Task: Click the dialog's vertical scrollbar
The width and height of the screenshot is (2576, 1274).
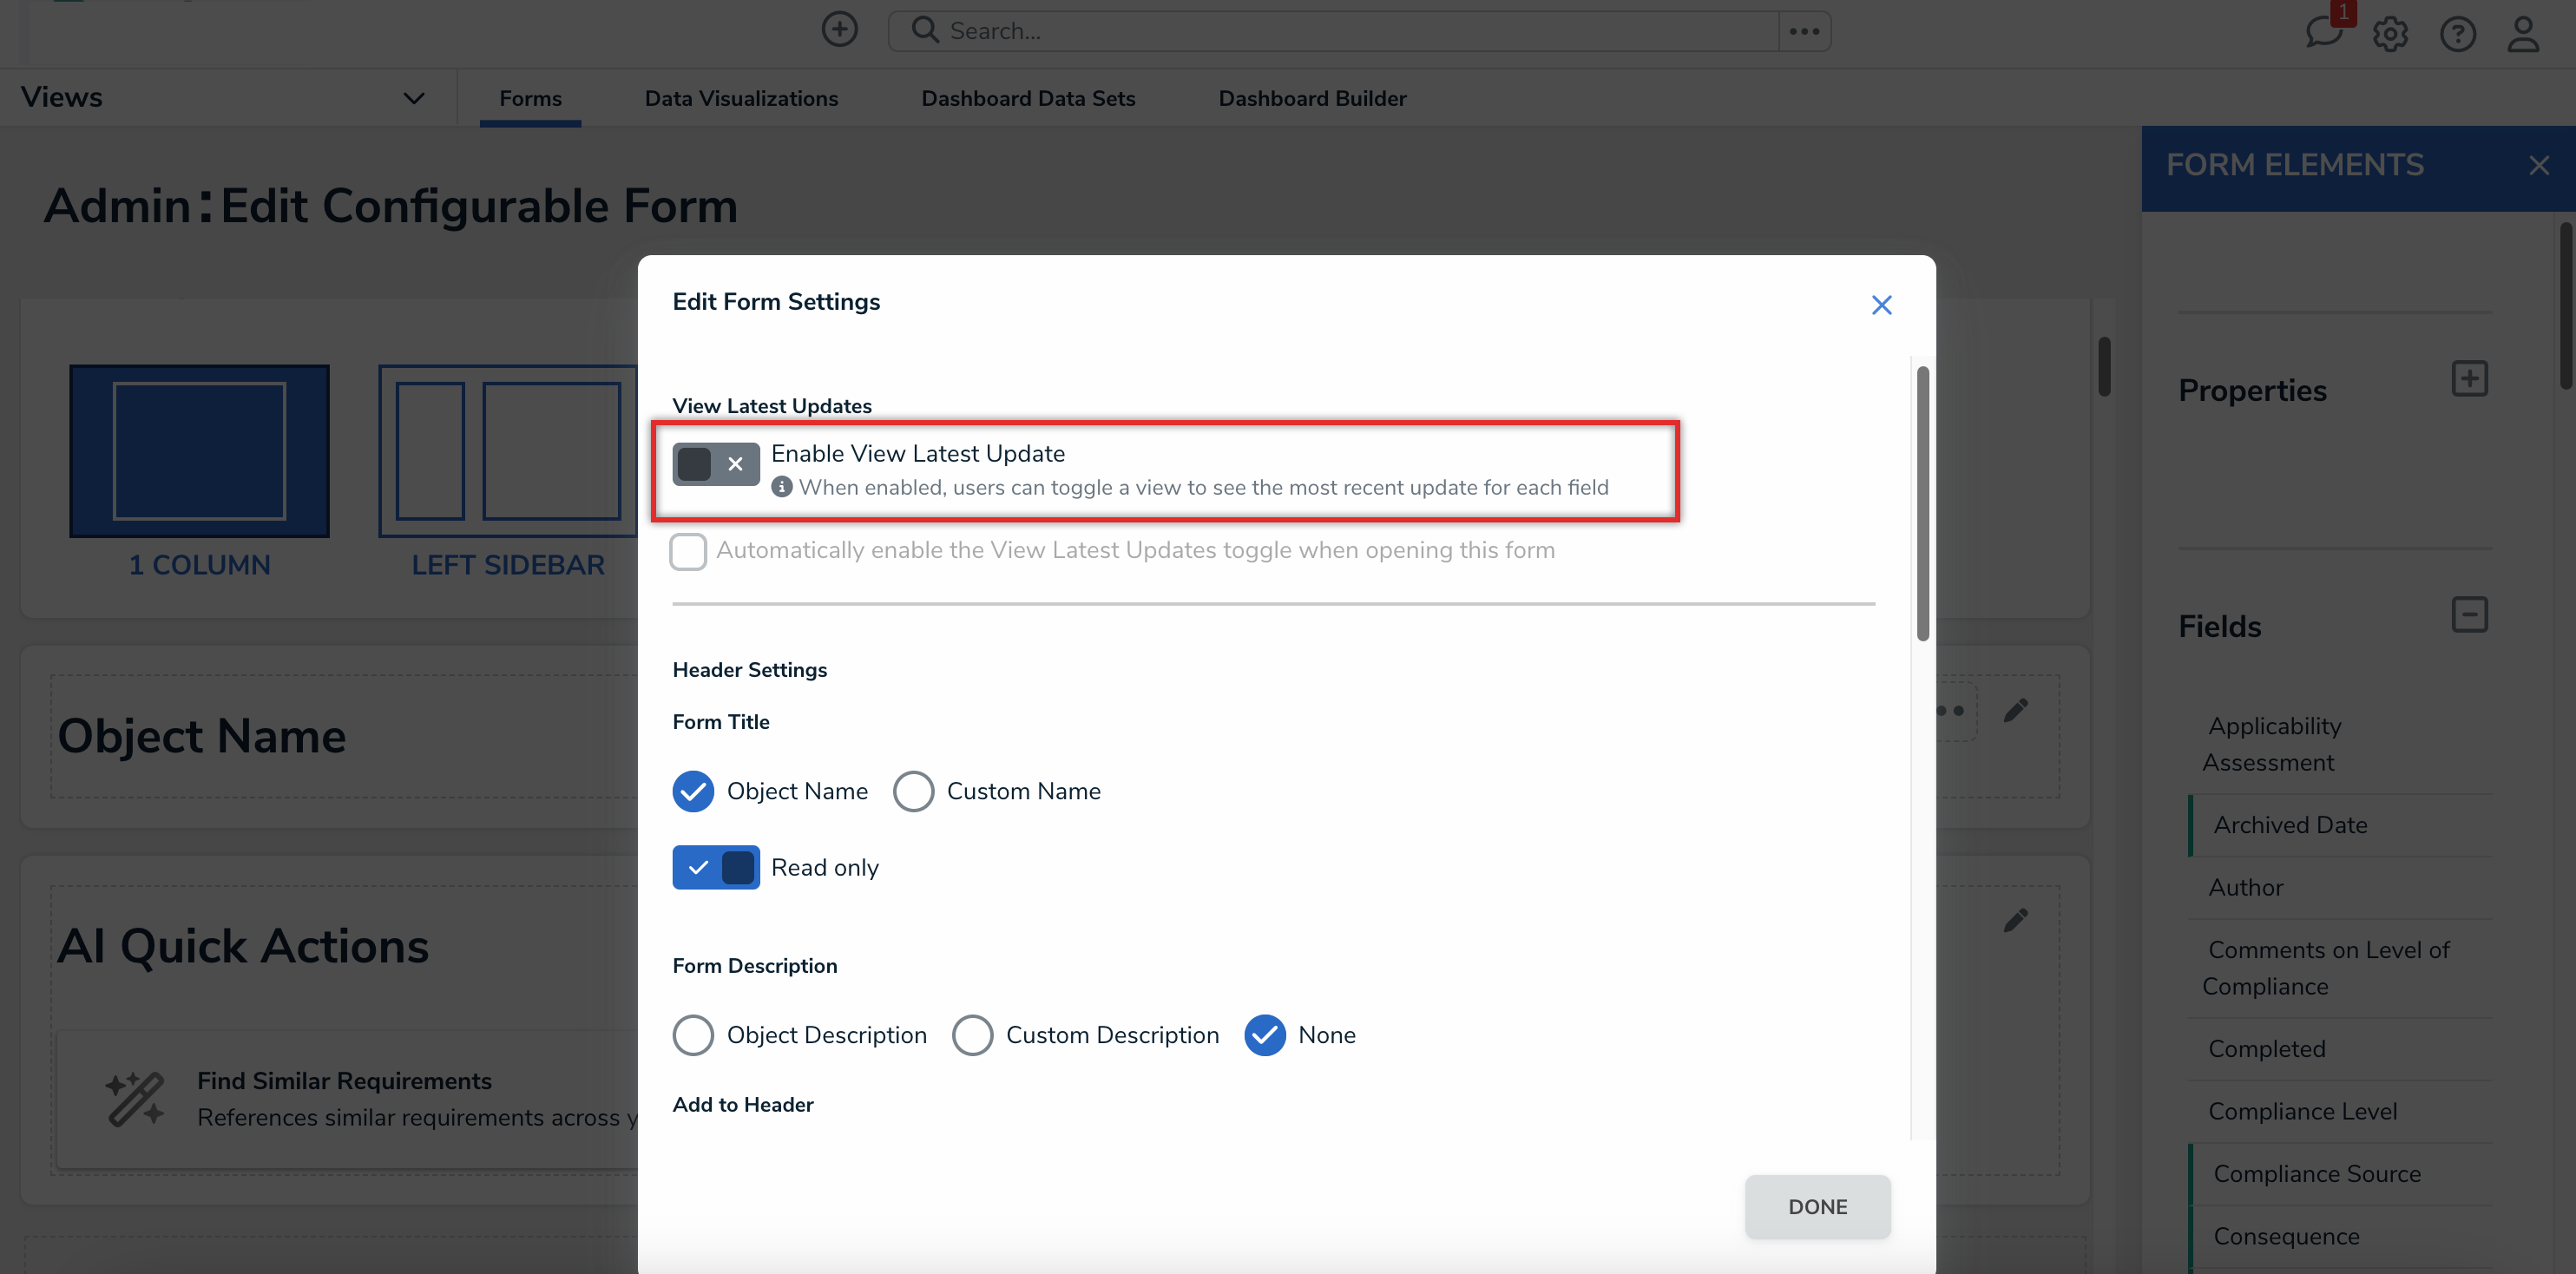Action: coord(1922,505)
